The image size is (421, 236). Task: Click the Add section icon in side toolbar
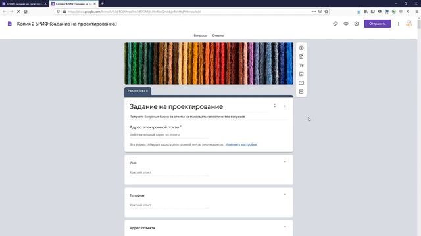click(301, 92)
